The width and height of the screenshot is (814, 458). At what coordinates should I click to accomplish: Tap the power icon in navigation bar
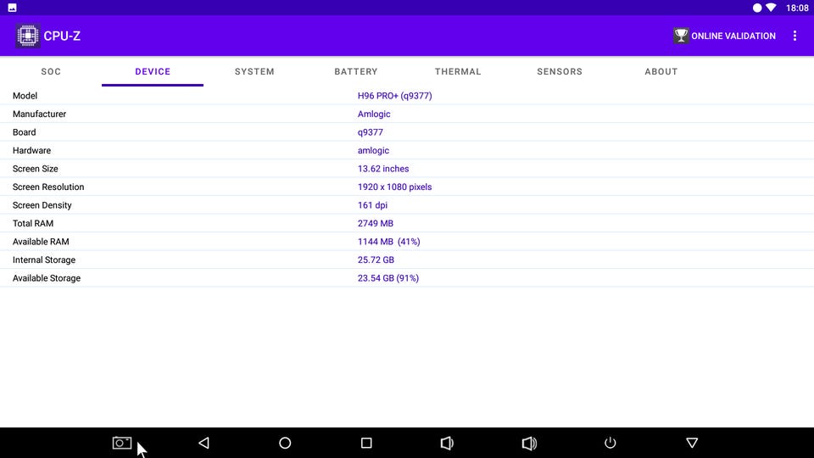click(x=610, y=443)
